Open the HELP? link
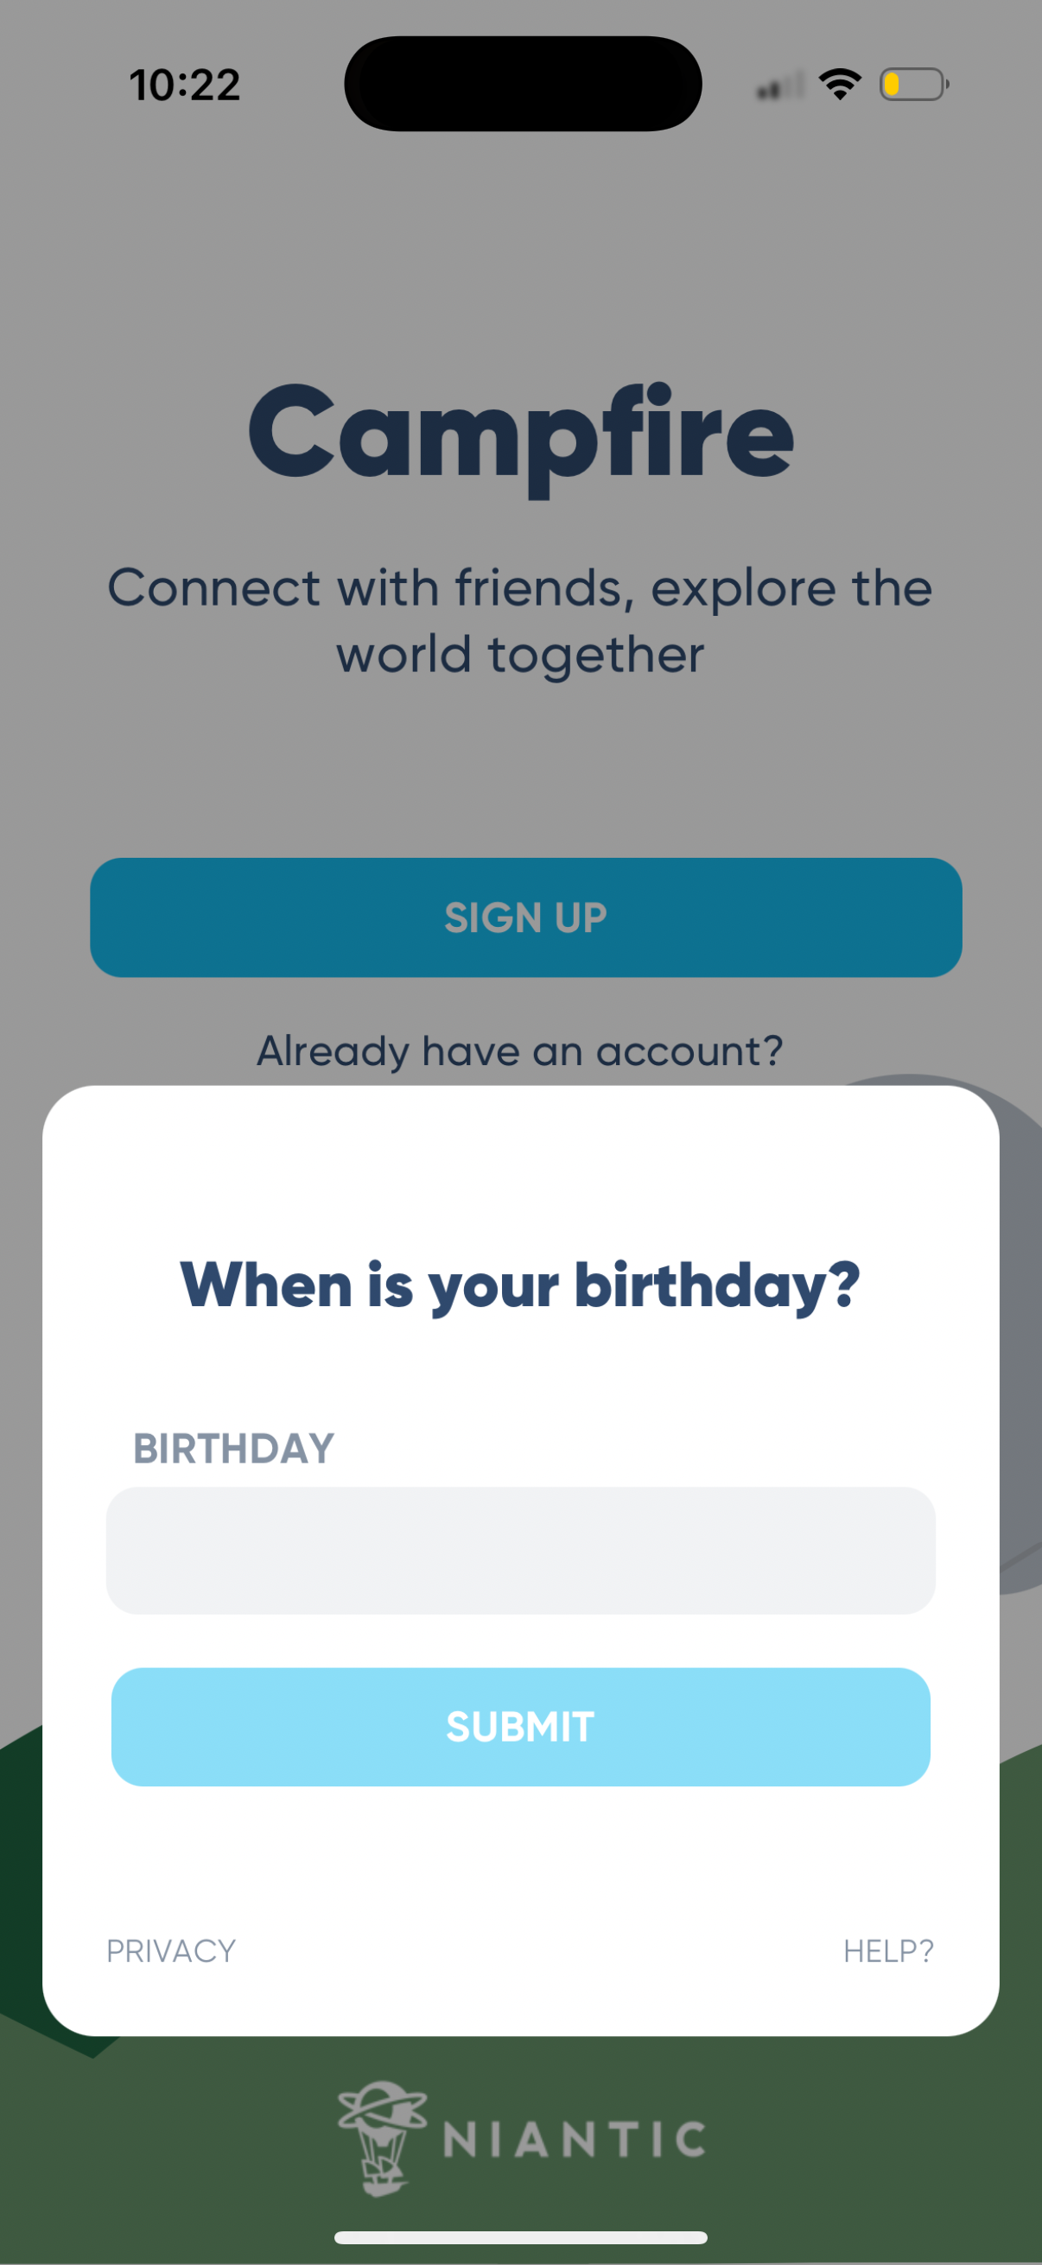The image size is (1042, 2265). click(x=888, y=1951)
